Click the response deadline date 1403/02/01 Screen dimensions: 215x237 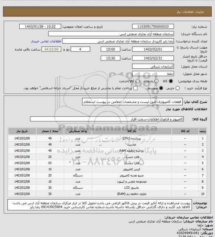(x=153, y=49)
